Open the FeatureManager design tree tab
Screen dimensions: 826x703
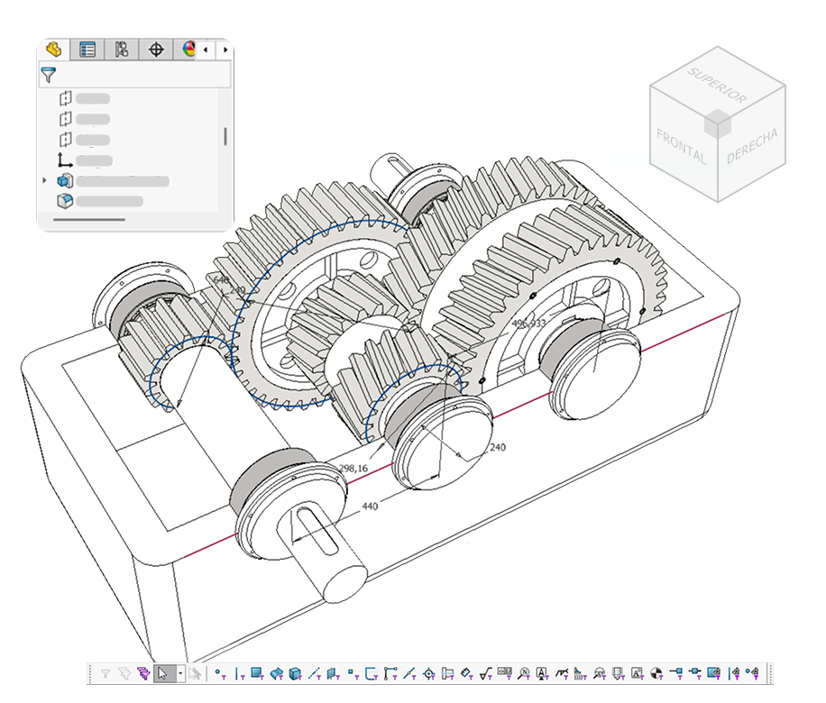click(x=53, y=50)
